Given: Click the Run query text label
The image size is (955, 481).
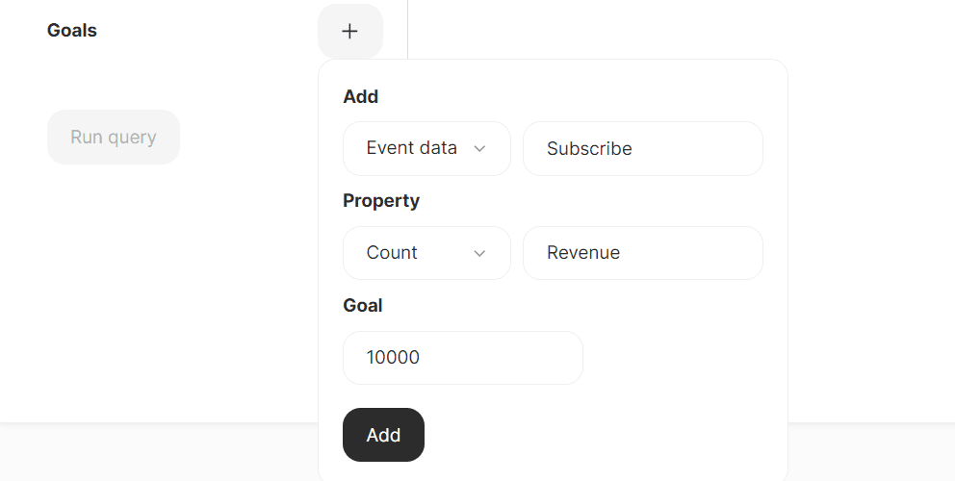Looking at the screenshot, I should [x=114, y=137].
